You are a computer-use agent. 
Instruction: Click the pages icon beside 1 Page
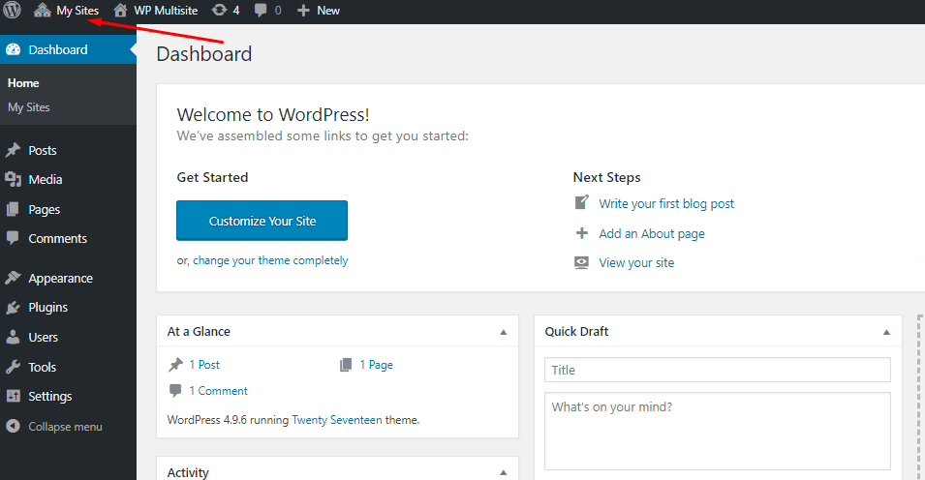(x=346, y=365)
